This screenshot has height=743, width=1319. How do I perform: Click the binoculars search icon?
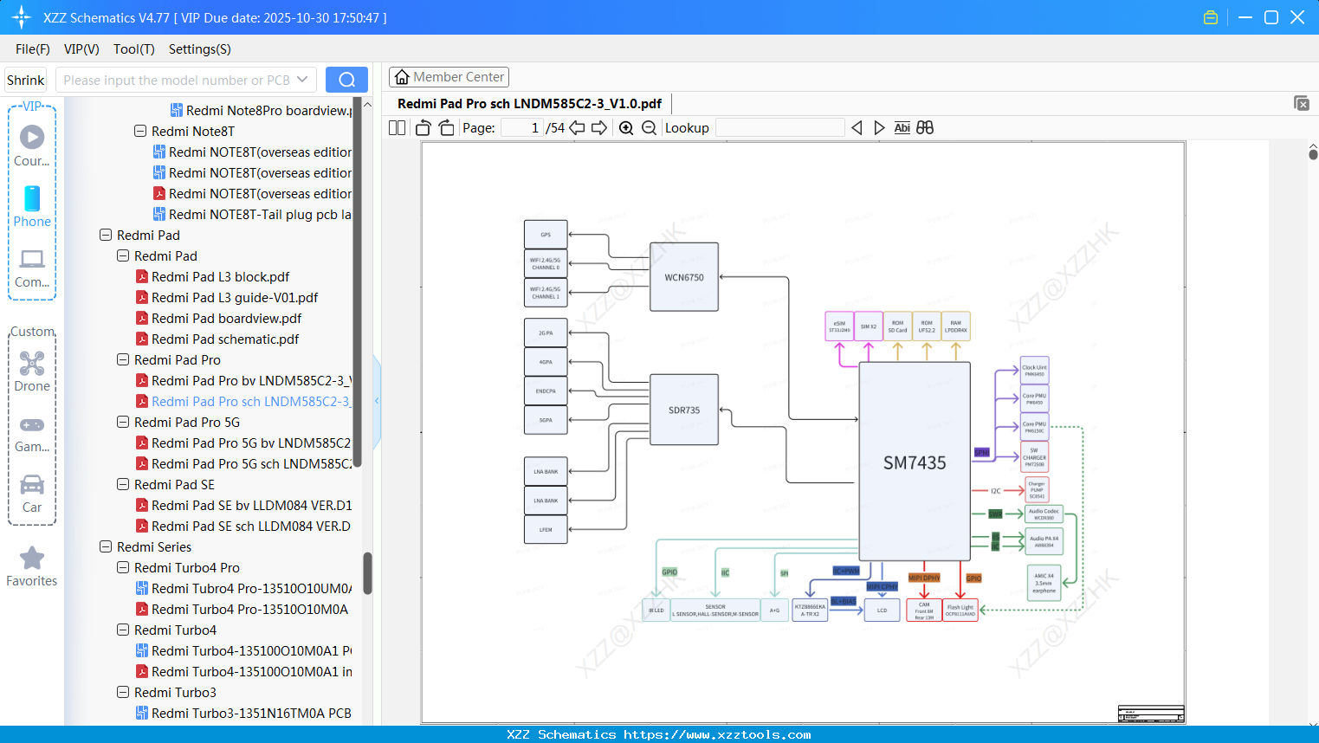click(925, 128)
